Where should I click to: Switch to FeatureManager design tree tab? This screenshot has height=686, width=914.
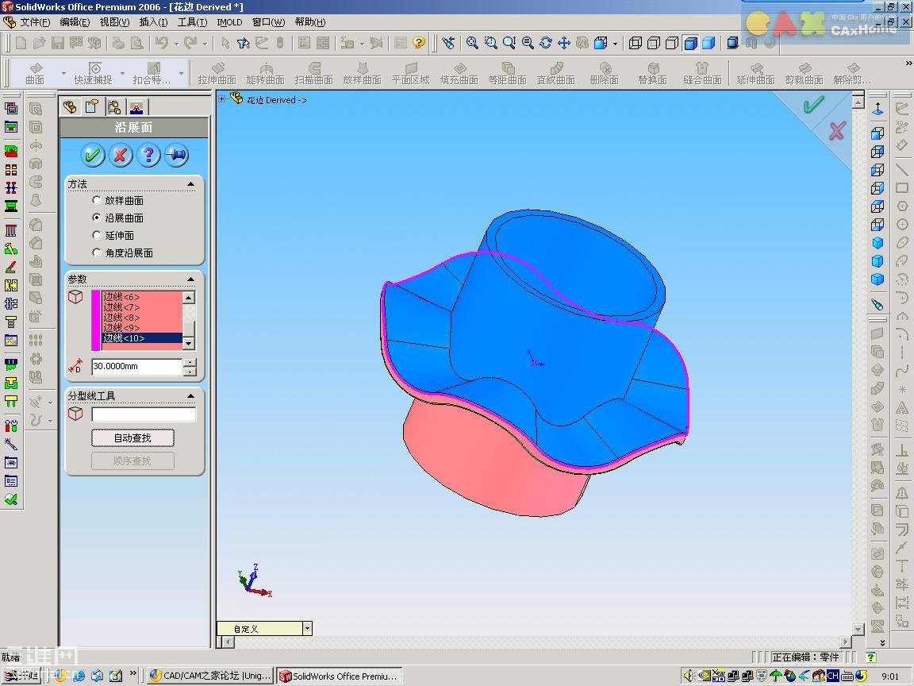(70, 106)
